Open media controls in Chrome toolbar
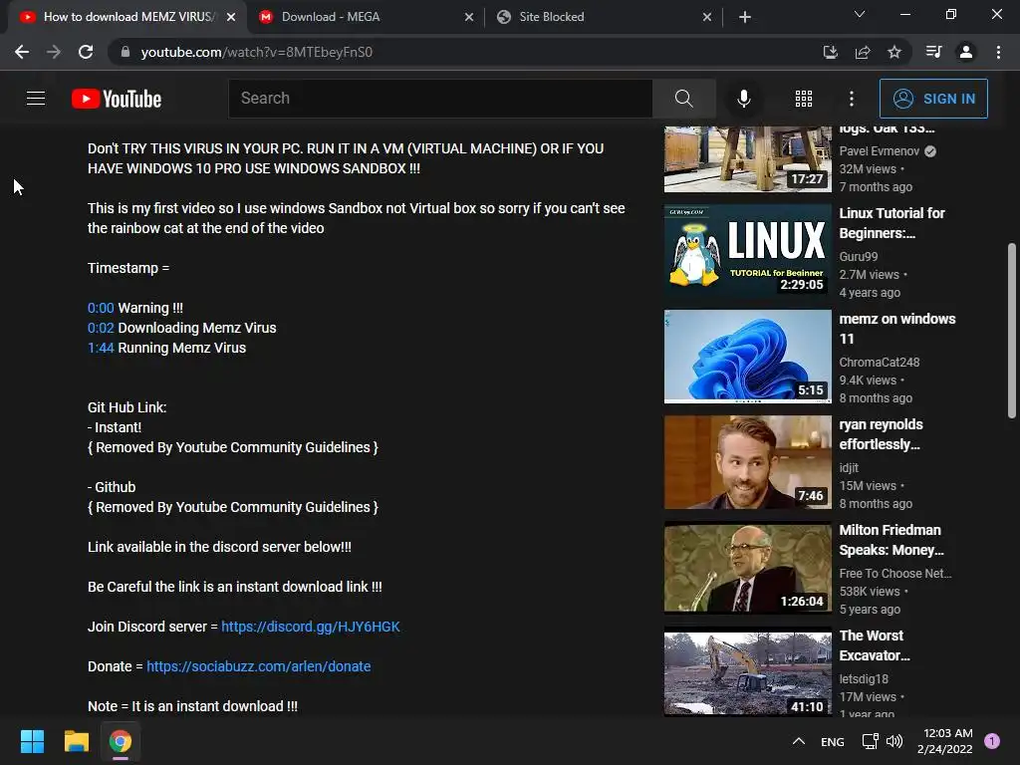This screenshot has width=1020, height=765. point(933,52)
